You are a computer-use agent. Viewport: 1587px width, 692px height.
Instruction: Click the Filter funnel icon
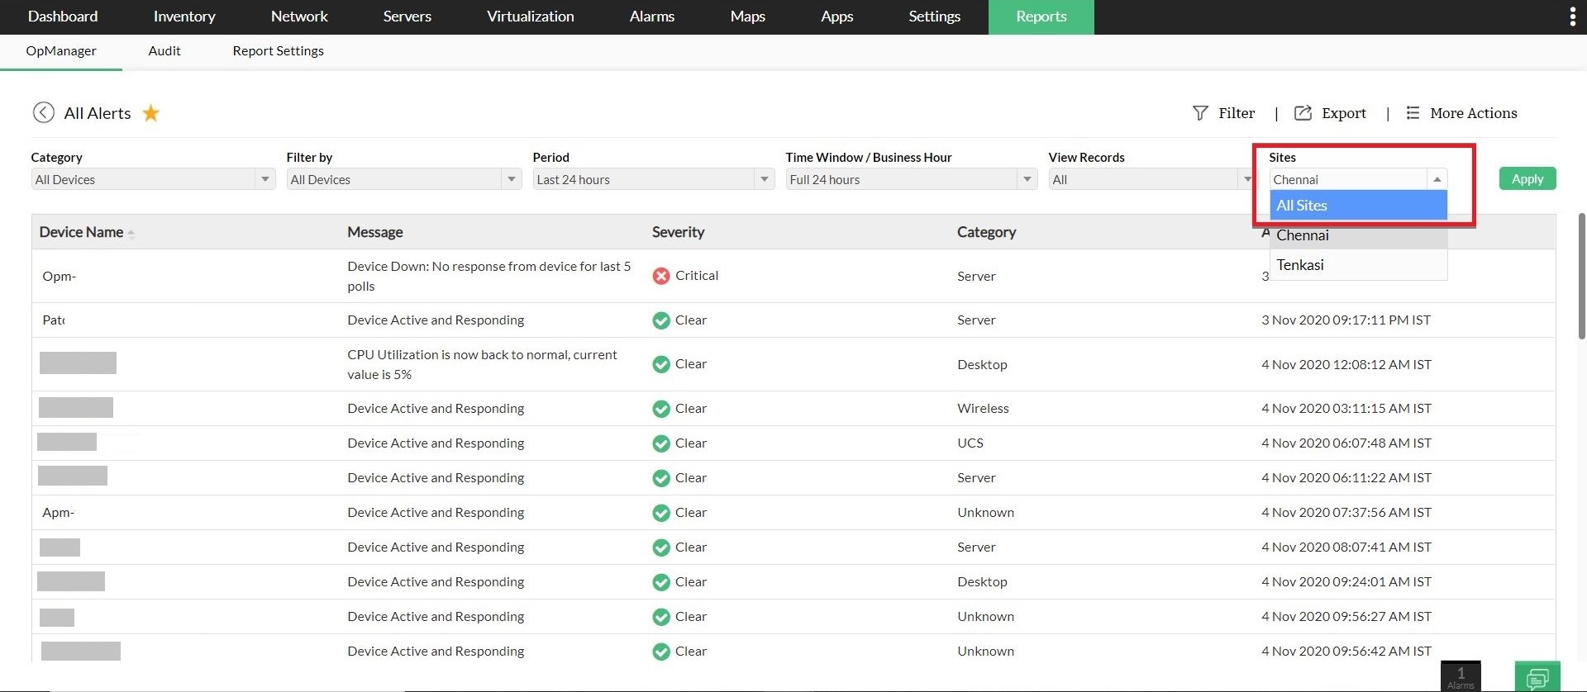[x=1200, y=113]
